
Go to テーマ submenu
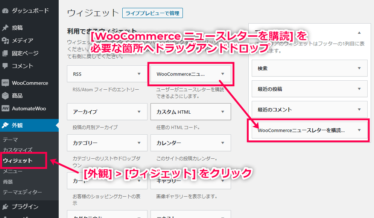coord(10,140)
